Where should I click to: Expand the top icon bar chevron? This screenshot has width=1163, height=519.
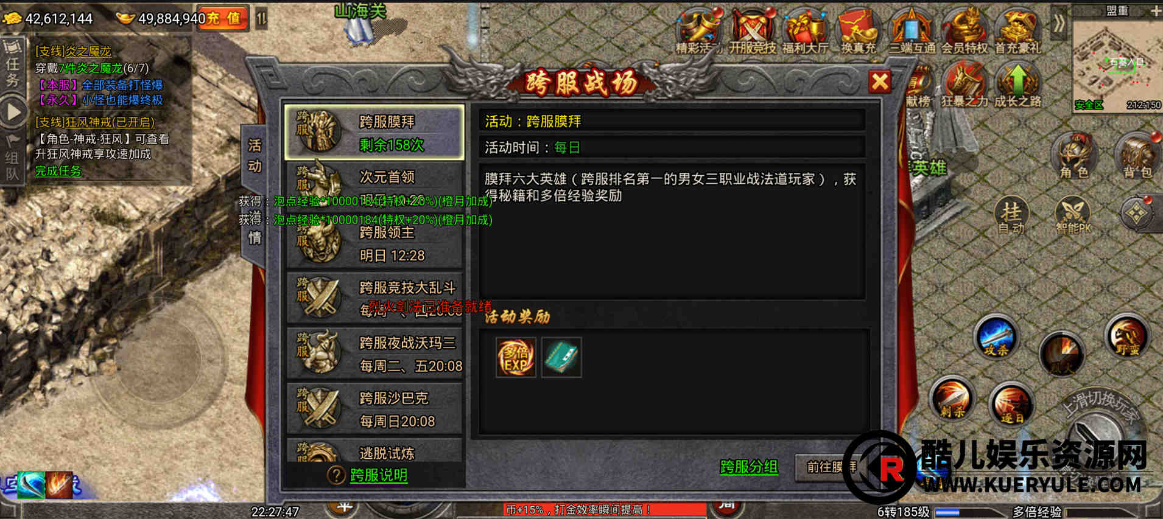pyautogui.click(x=1059, y=24)
